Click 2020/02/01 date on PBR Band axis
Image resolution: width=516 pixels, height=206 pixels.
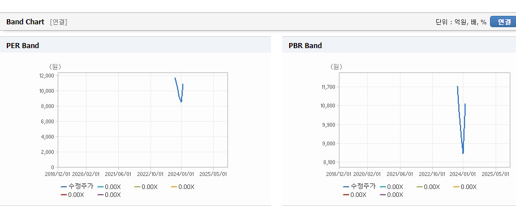368,174
